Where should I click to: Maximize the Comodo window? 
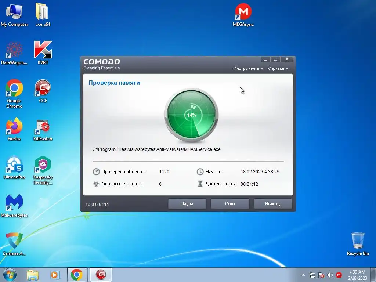[275, 59]
